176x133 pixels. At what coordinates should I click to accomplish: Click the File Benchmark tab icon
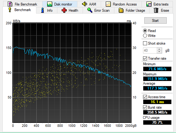(10, 4)
